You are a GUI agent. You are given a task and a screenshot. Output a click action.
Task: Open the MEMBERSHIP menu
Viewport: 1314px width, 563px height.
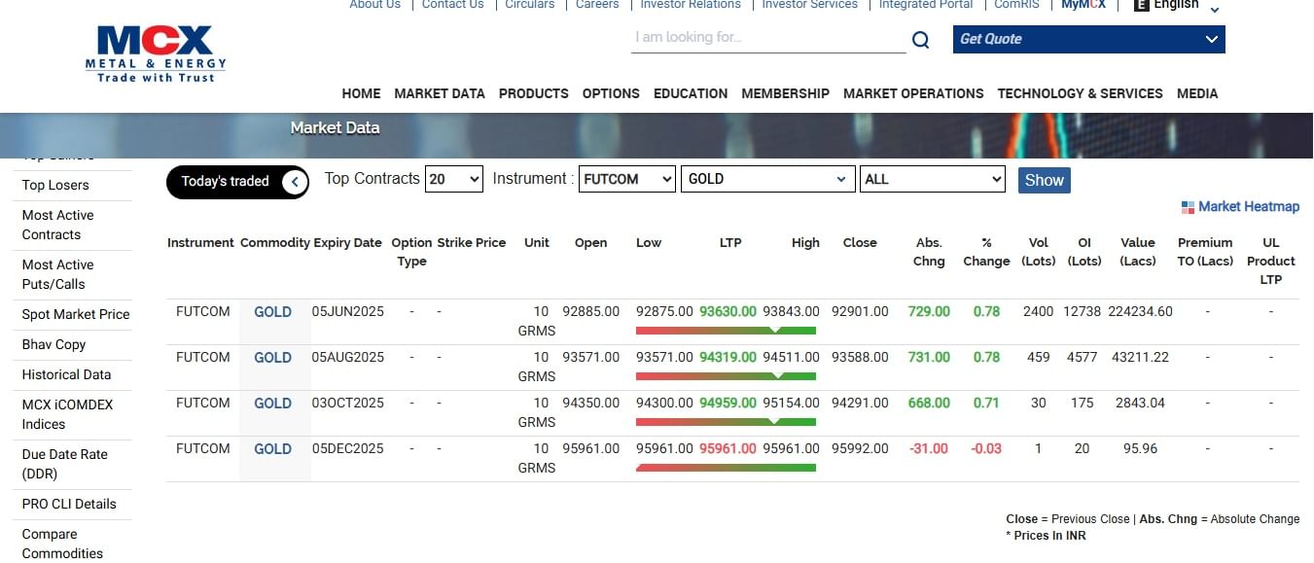pos(786,93)
